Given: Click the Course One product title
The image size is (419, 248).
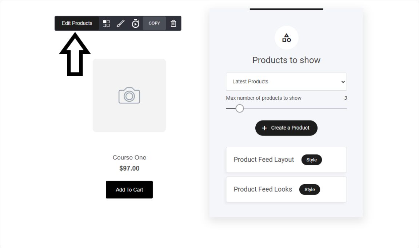Looking at the screenshot, I should [129, 158].
